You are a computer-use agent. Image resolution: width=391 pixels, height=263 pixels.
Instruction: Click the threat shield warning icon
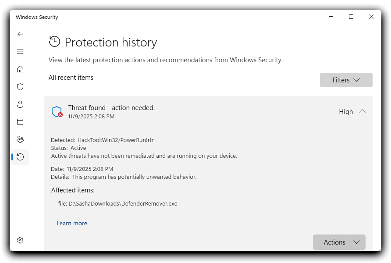coord(57,112)
